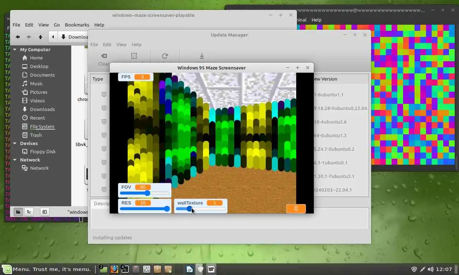Go up one folder in file manager
459x275 pixels.
[41, 37]
